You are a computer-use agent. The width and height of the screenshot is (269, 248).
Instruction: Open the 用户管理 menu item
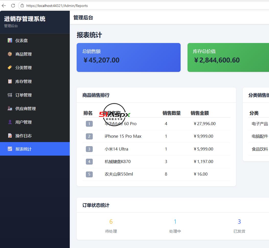35,122
